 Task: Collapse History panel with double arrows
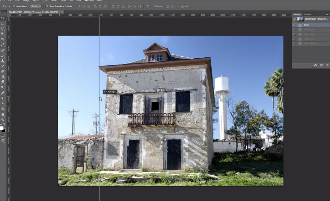click(x=327, y=14)
